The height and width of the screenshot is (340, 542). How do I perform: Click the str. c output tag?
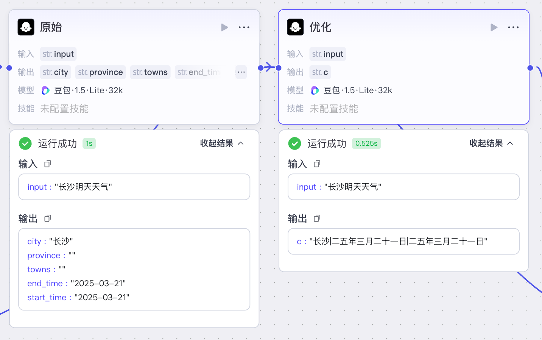coord(320,72)
